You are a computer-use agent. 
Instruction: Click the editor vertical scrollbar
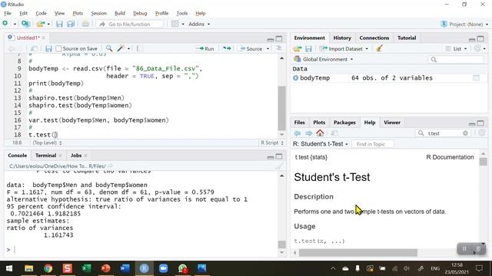[x=281, y=107]
